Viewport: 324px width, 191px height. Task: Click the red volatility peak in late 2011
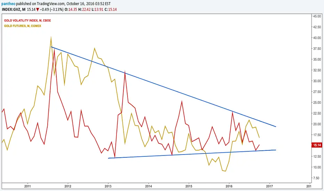point(54,50)
